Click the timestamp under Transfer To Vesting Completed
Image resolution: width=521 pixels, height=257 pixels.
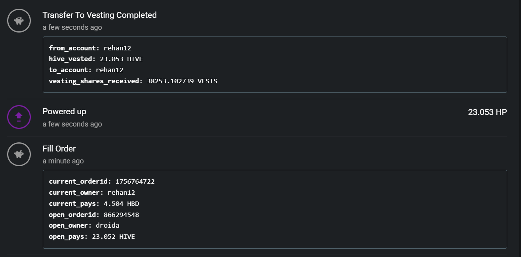pyautogui.click(x=72, y=27)
